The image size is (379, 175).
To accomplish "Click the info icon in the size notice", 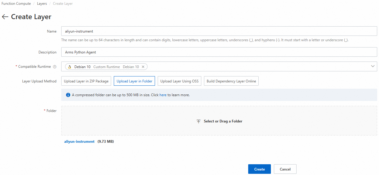I will click(68, 95).
